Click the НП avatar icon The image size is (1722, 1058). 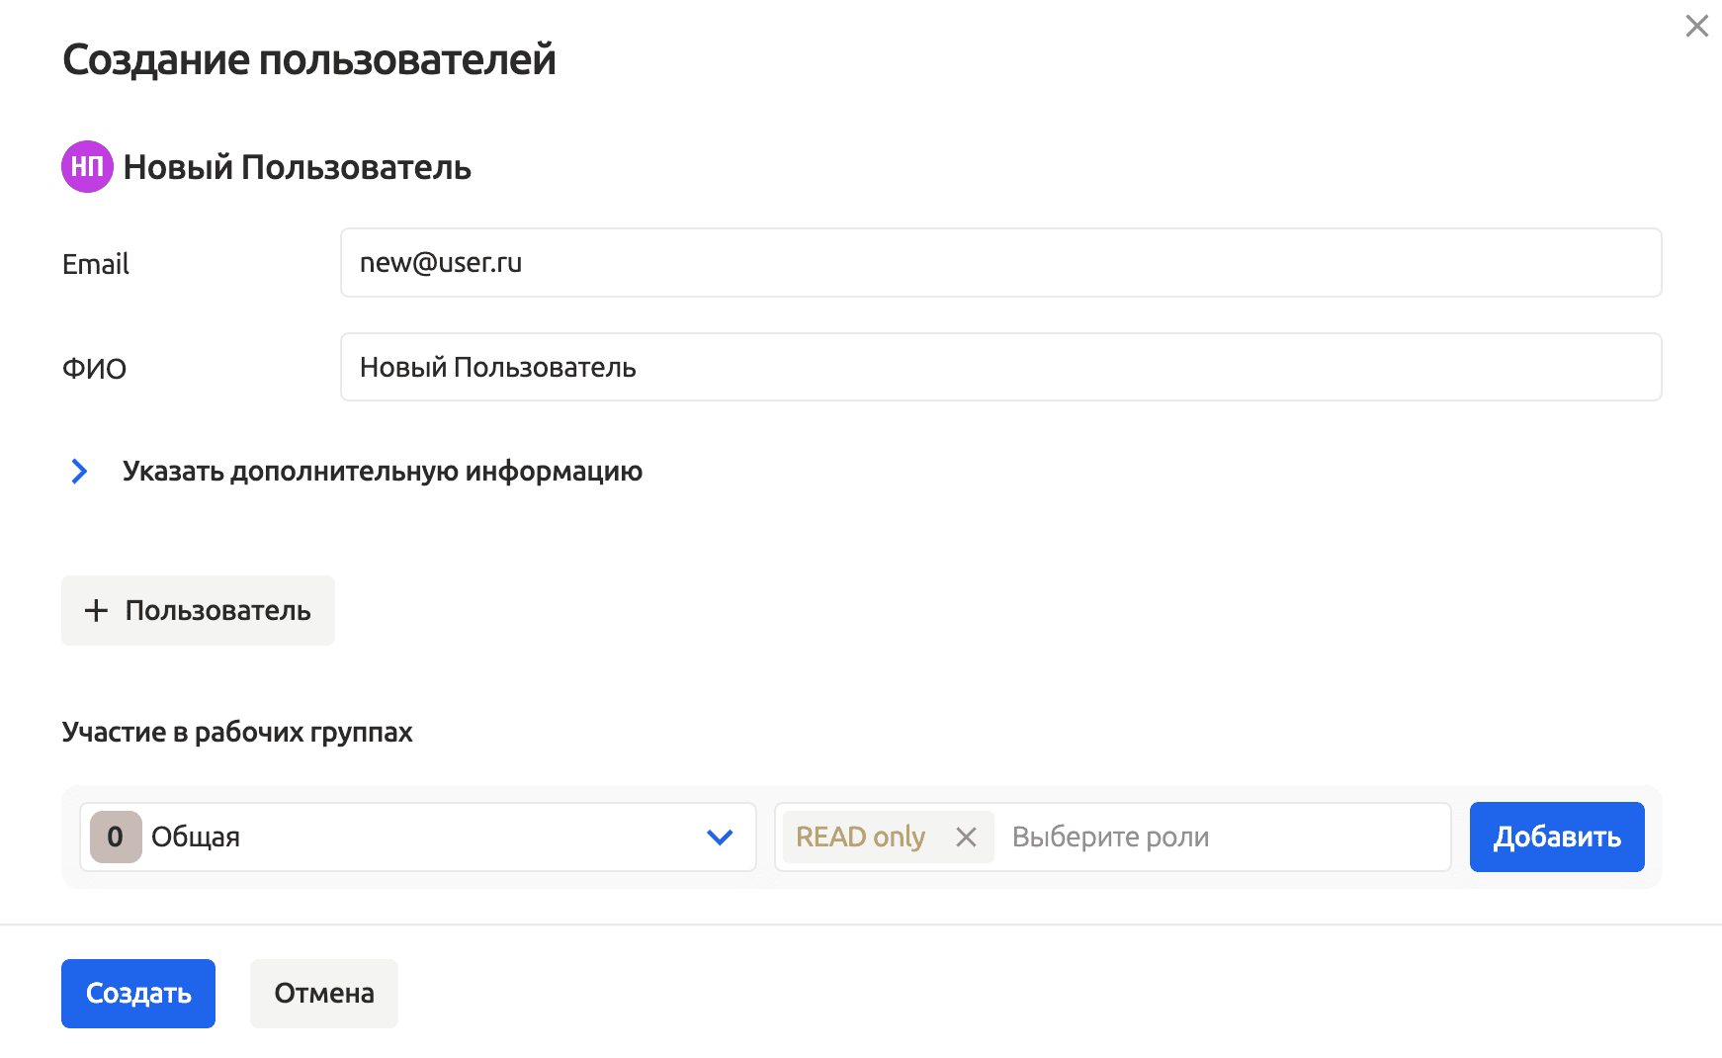[x=87, y=166]
